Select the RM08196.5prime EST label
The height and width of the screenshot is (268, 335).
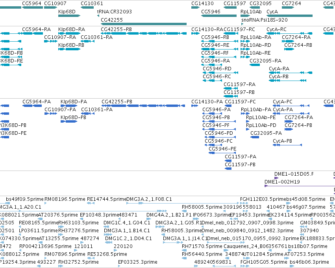coord(65,200)
